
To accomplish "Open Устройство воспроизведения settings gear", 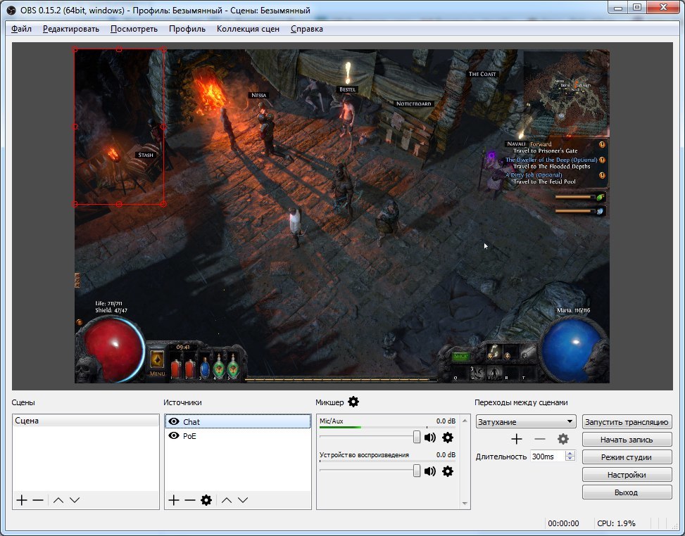I will tap(448, 471).
